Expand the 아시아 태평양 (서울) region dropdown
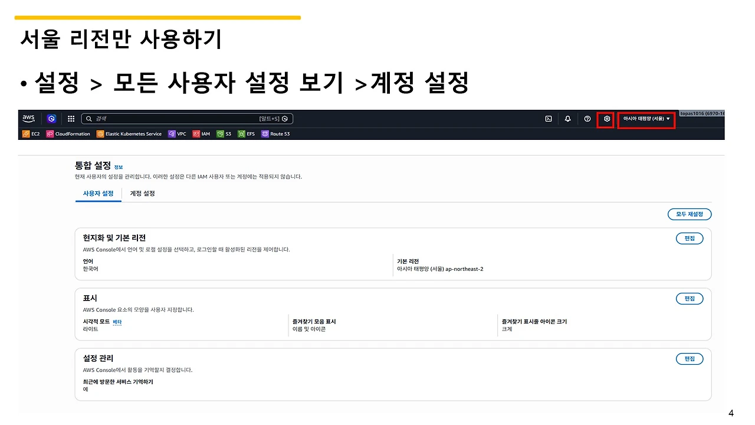The height and width of the screenshot is (425, 755). pos(645,119)
